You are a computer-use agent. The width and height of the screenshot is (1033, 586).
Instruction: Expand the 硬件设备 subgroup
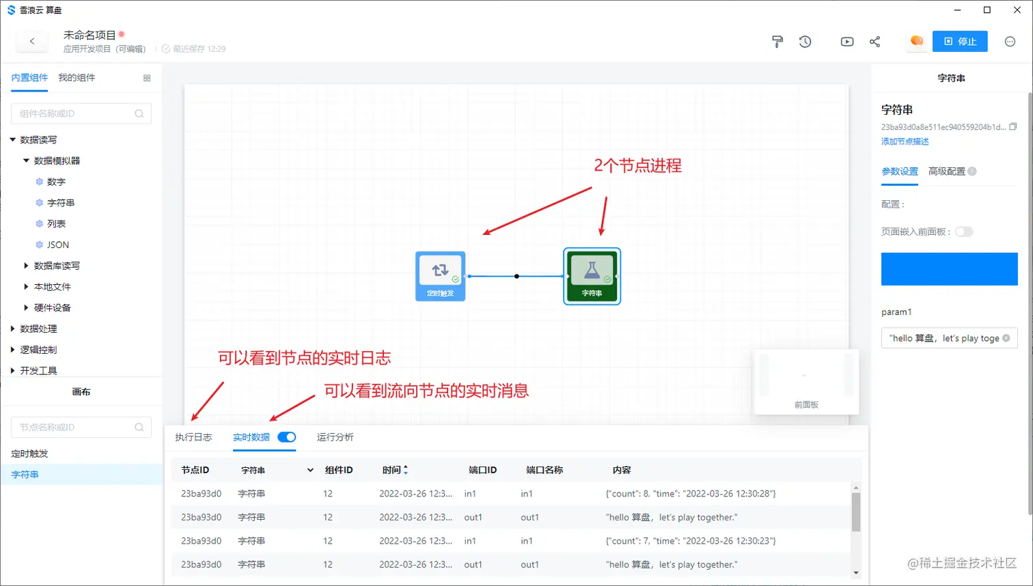(x=26, y=308)
